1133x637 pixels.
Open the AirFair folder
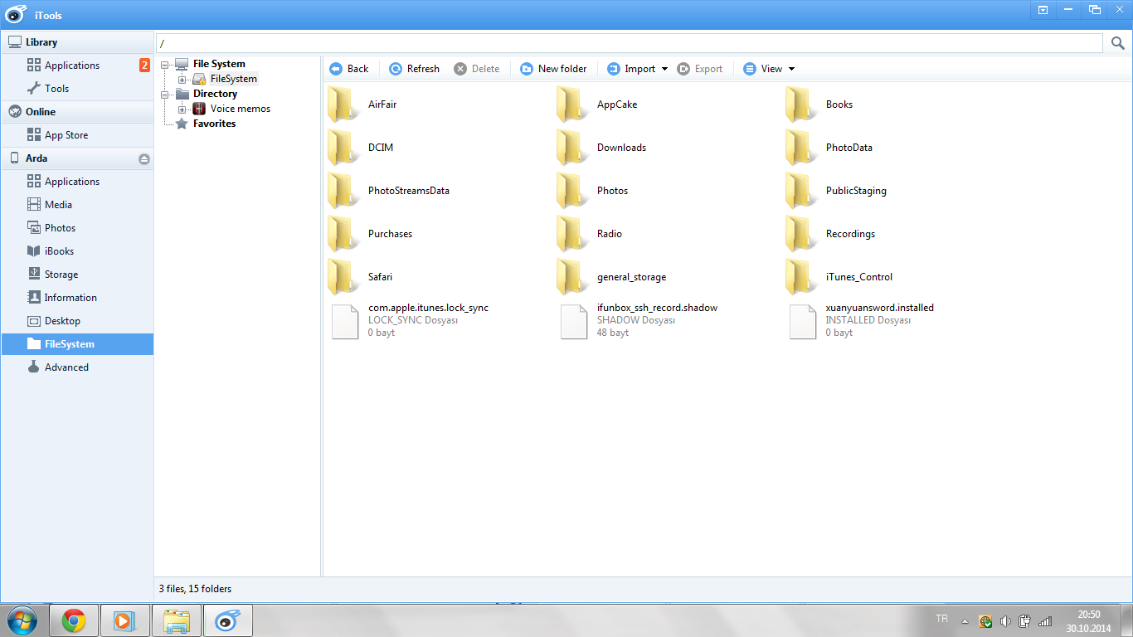[362, 105]
